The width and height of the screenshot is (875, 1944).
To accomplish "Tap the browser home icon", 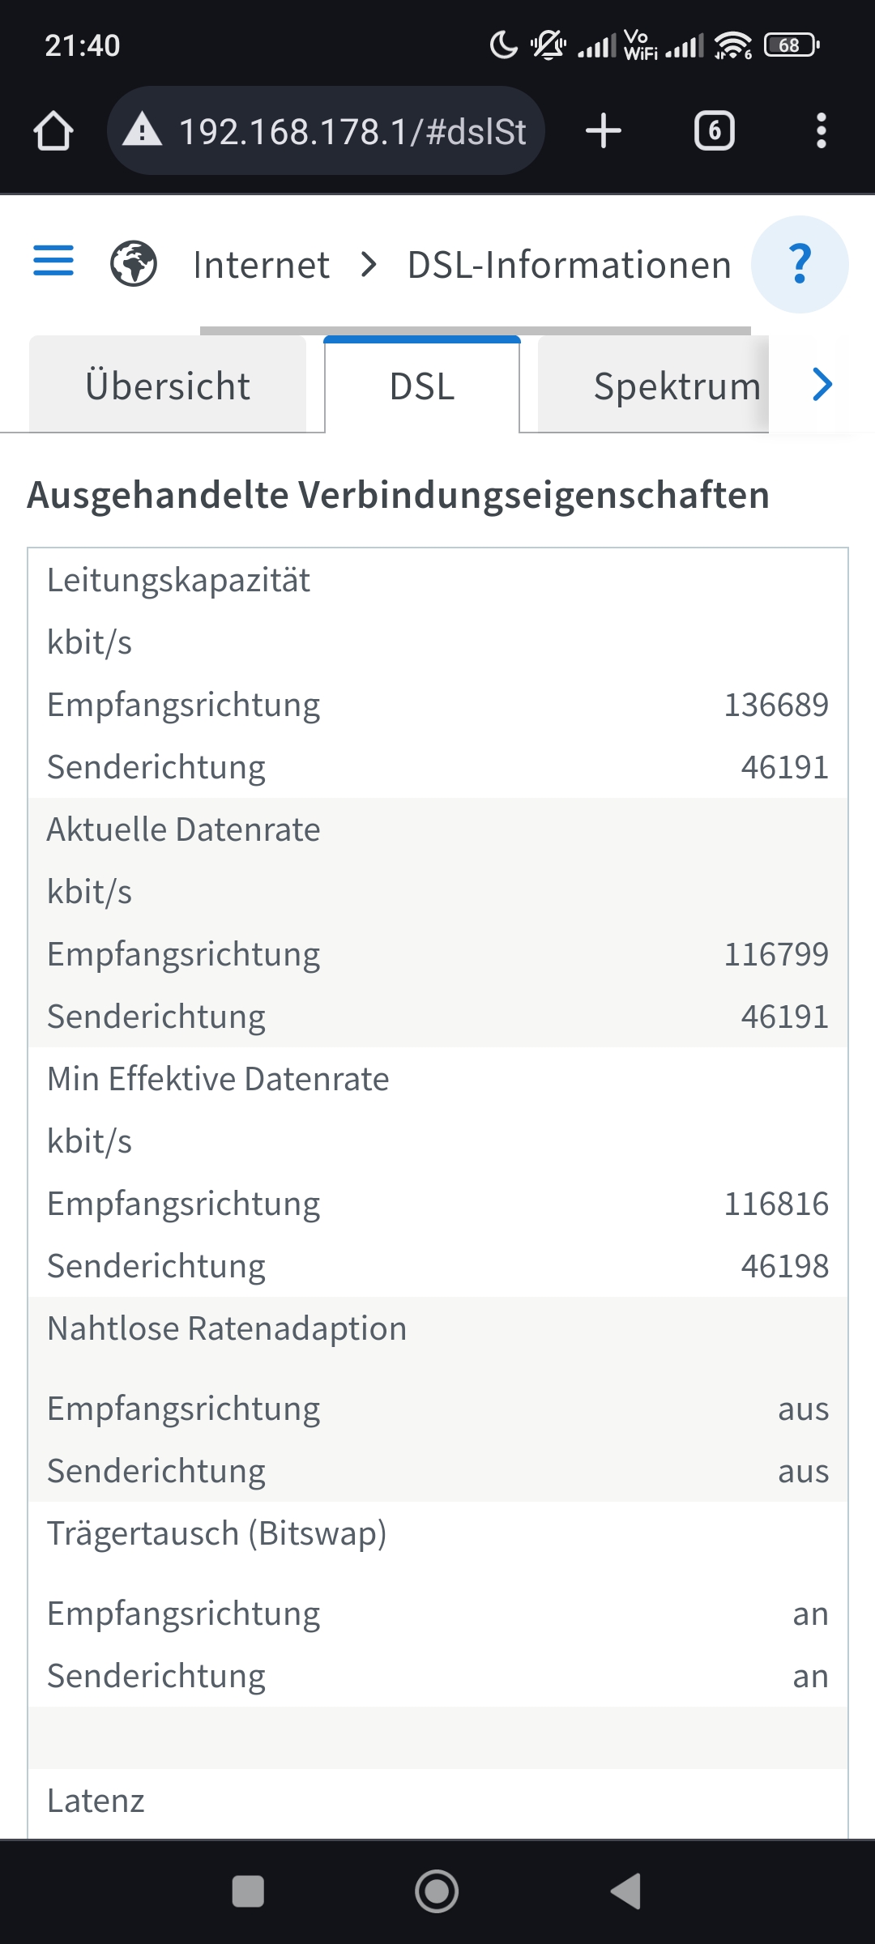I will 53,131.
